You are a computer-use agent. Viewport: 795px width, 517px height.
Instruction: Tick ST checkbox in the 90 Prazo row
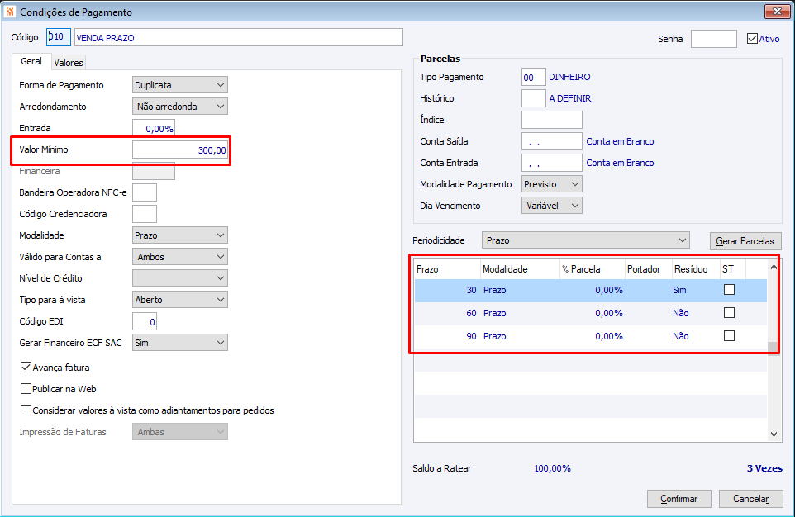(x=729, y=335)
